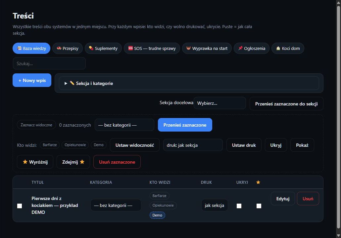Expand the Sekcja i kategorie panel
This screenshot has width=341, height=238.
point(189,83)
